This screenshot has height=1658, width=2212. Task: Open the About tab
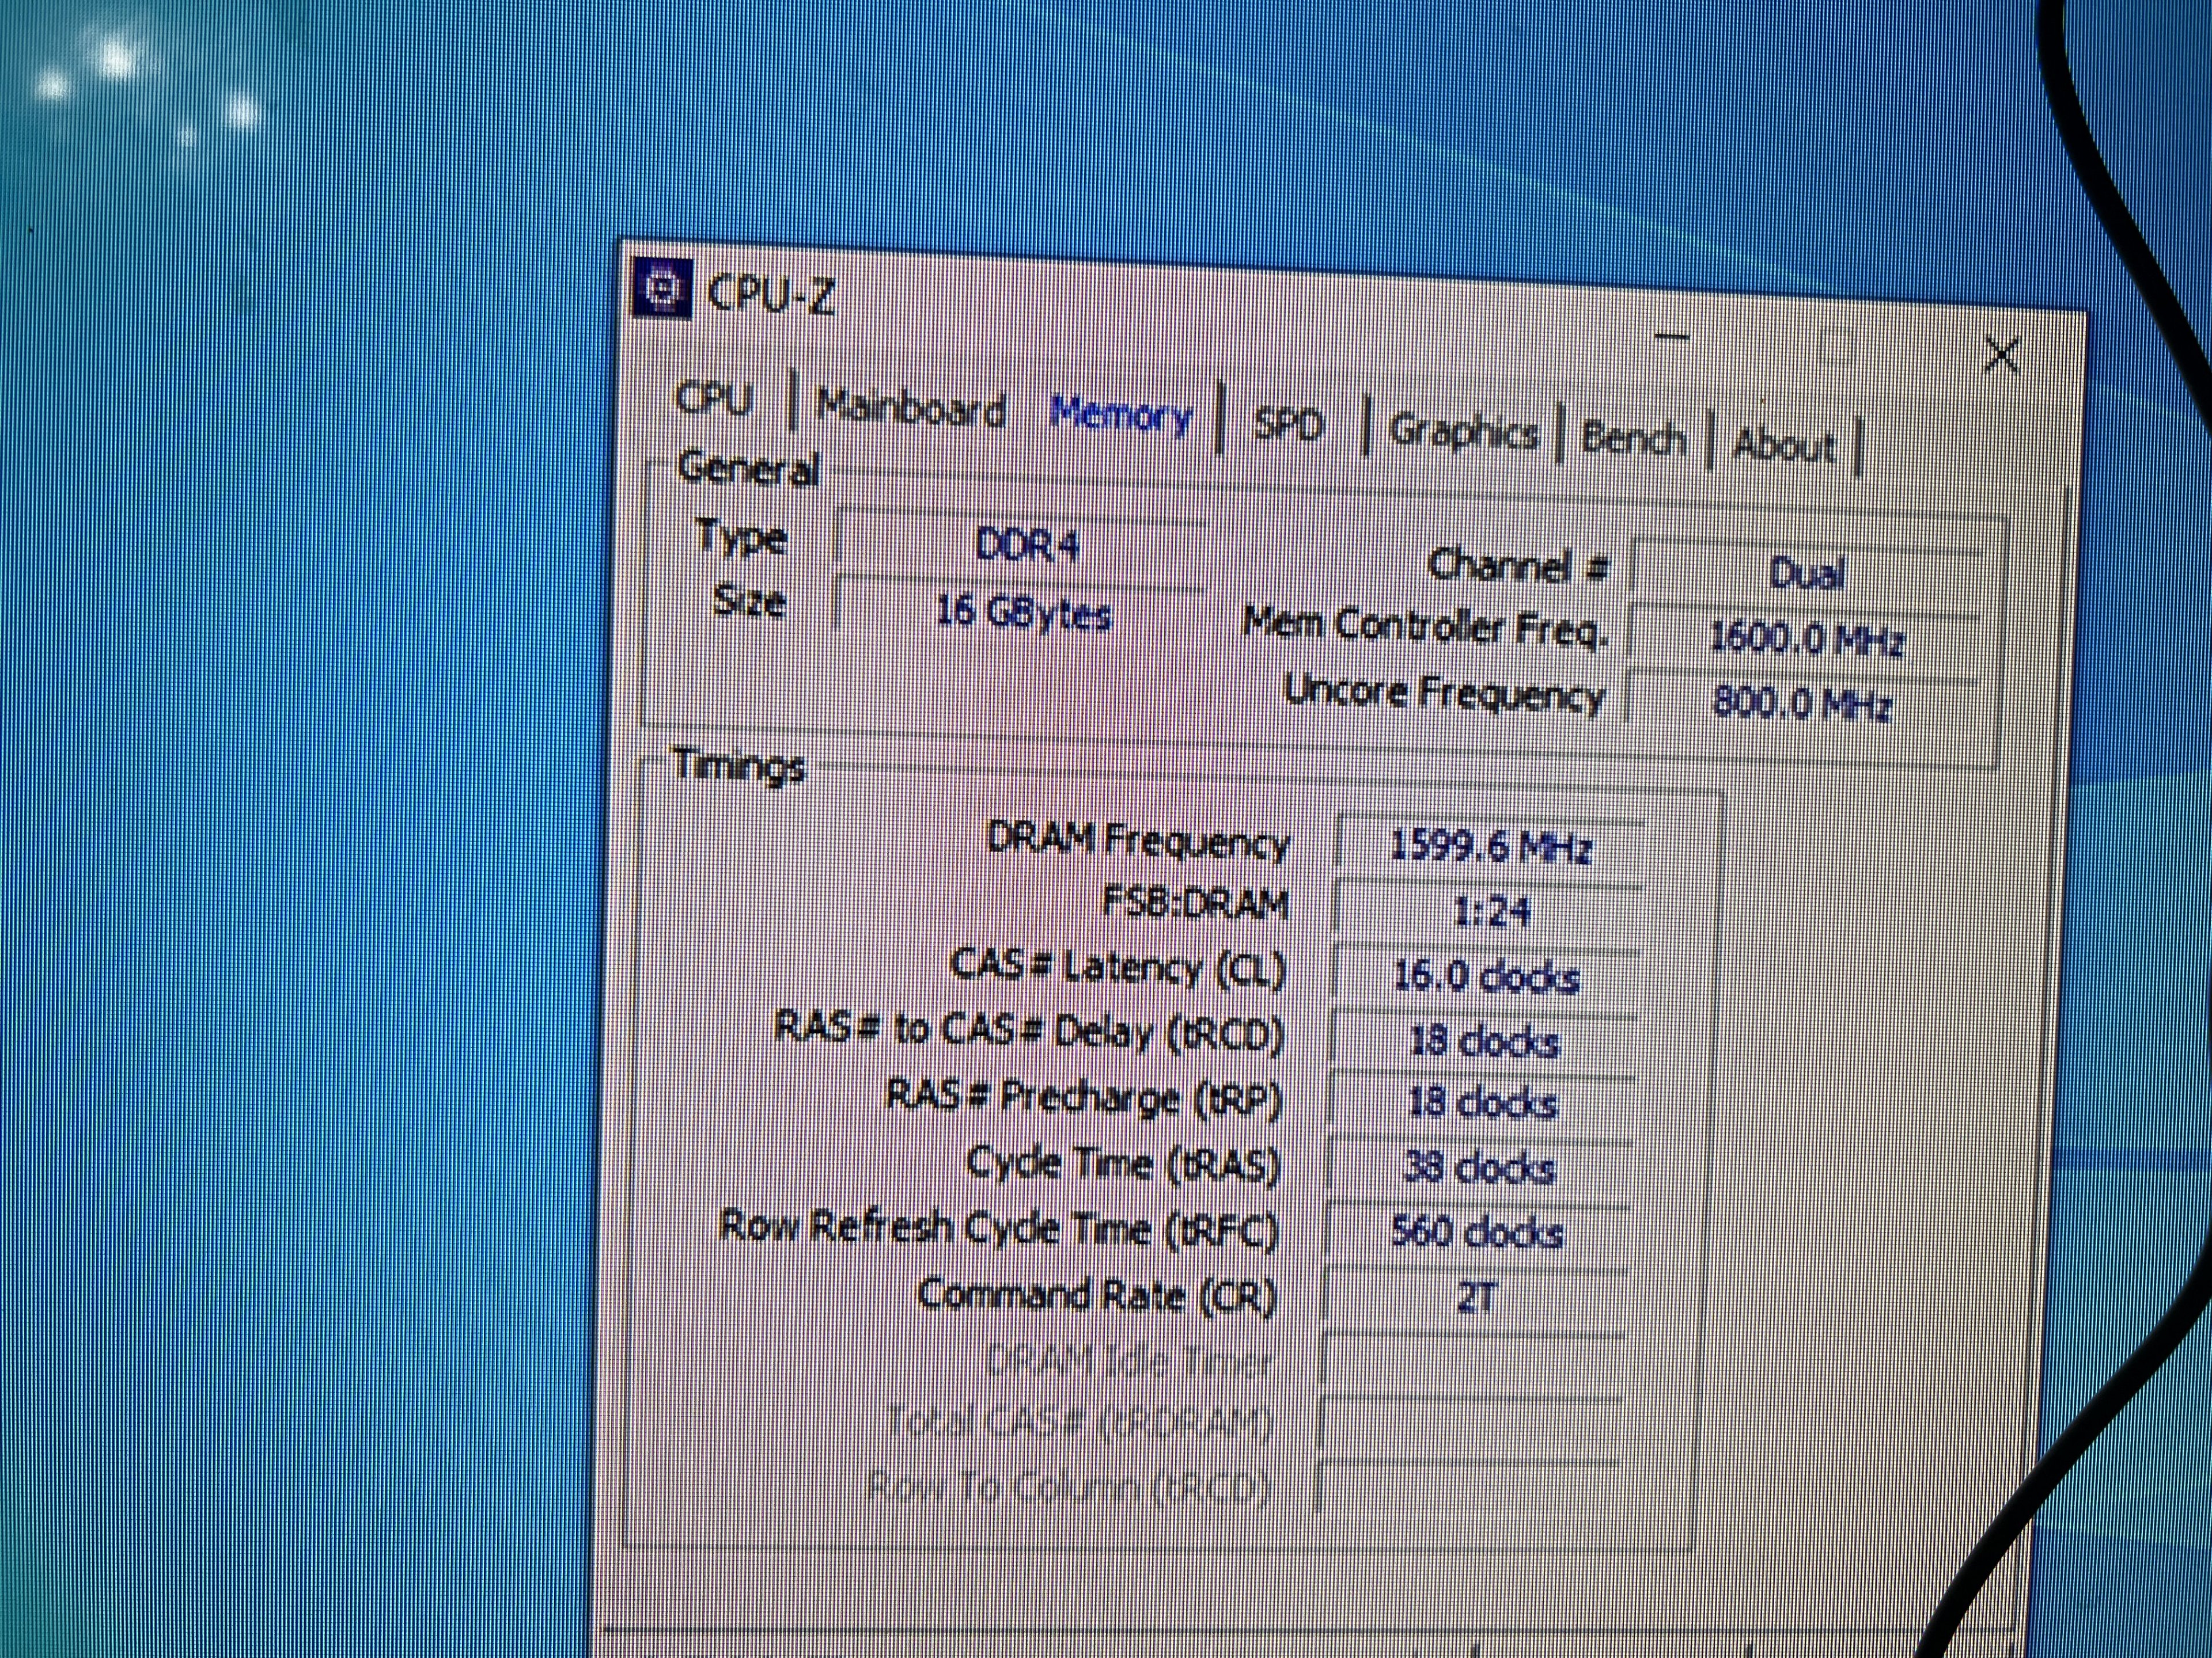click(x=1783, y=445)
